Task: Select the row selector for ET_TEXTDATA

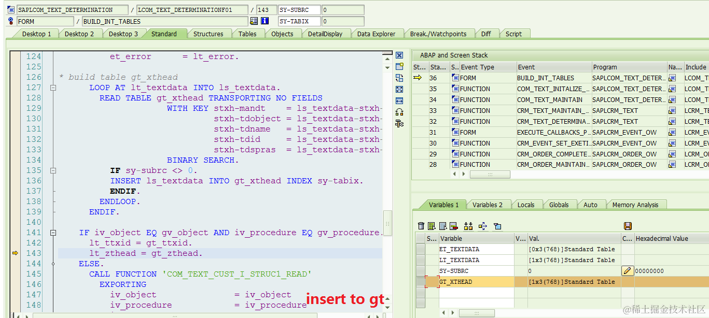Action: (x=420, y=249)
